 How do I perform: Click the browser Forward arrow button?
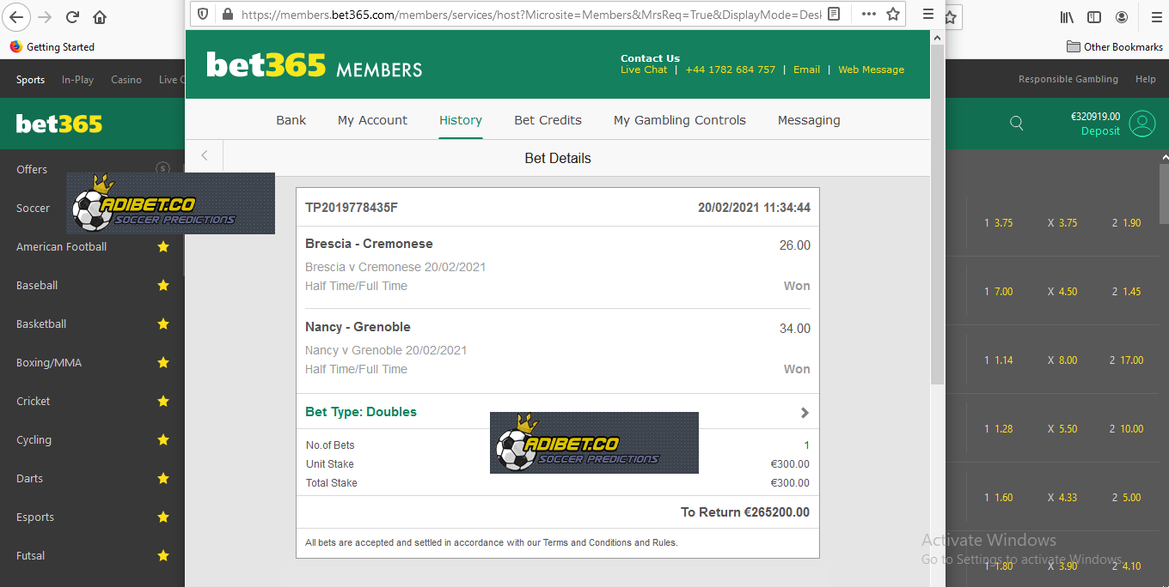click(46, 17)
